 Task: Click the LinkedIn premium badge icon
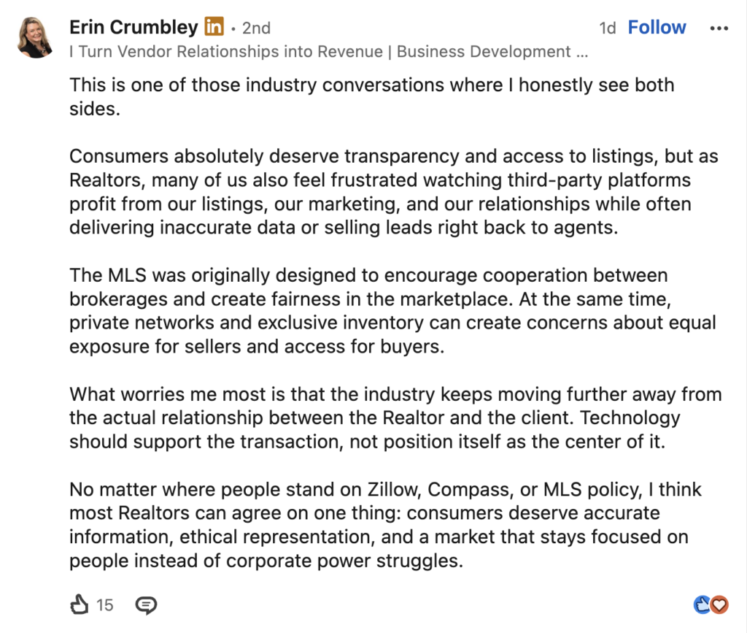(214, 26)
